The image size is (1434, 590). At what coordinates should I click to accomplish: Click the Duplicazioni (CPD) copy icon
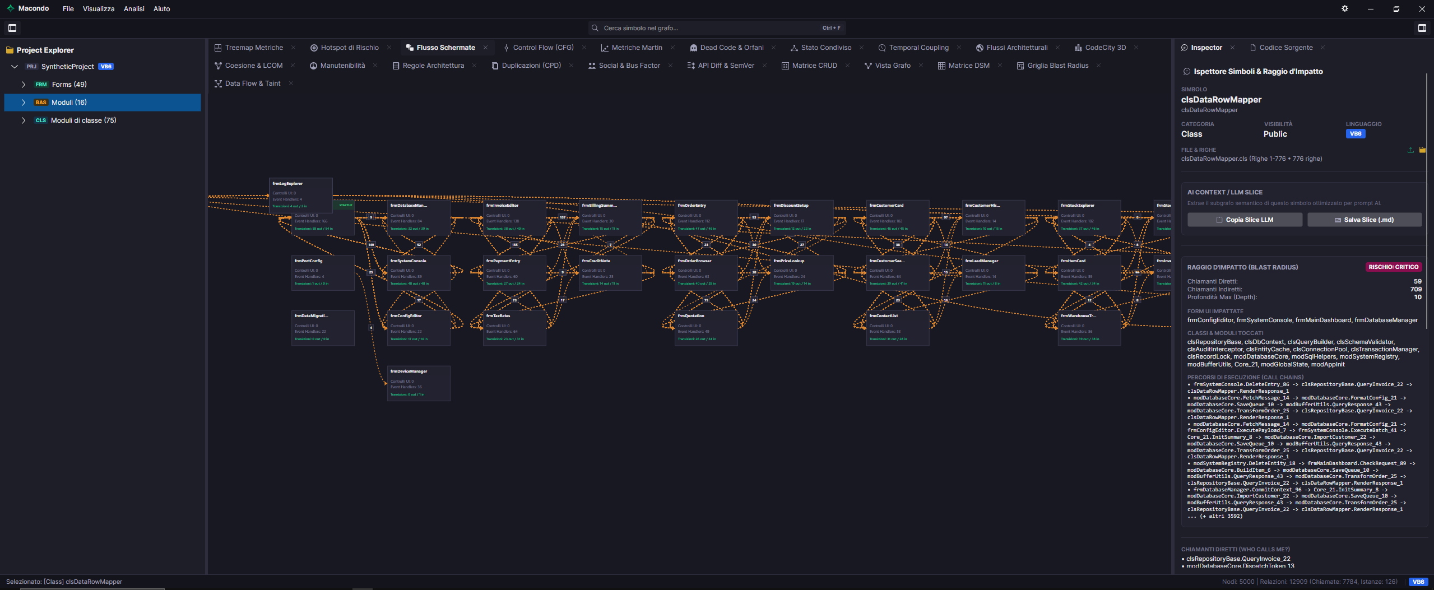[495, 66]
